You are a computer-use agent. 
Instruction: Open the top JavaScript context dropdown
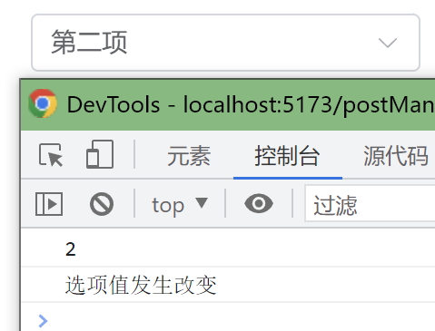[180, 205]
